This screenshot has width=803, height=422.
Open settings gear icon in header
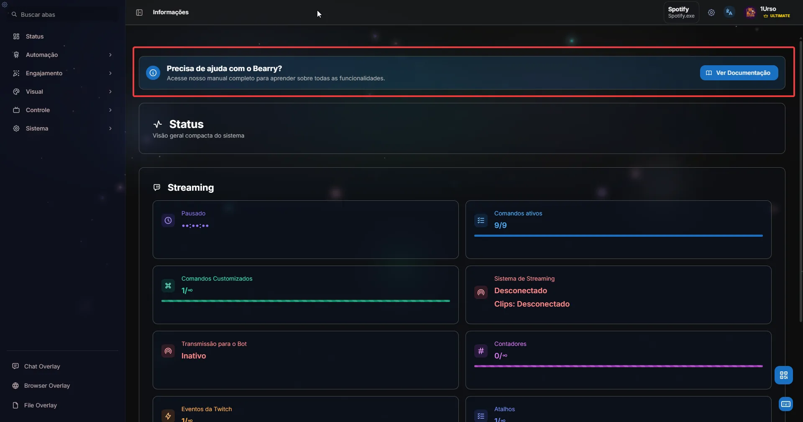click(711, 13)
